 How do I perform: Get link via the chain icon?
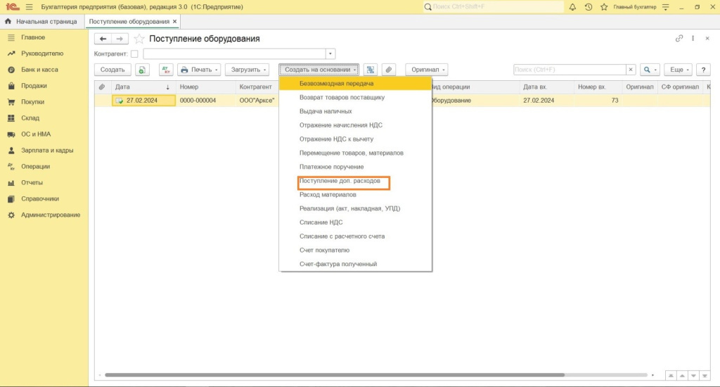pyautogui.click(x=679, y=39)
